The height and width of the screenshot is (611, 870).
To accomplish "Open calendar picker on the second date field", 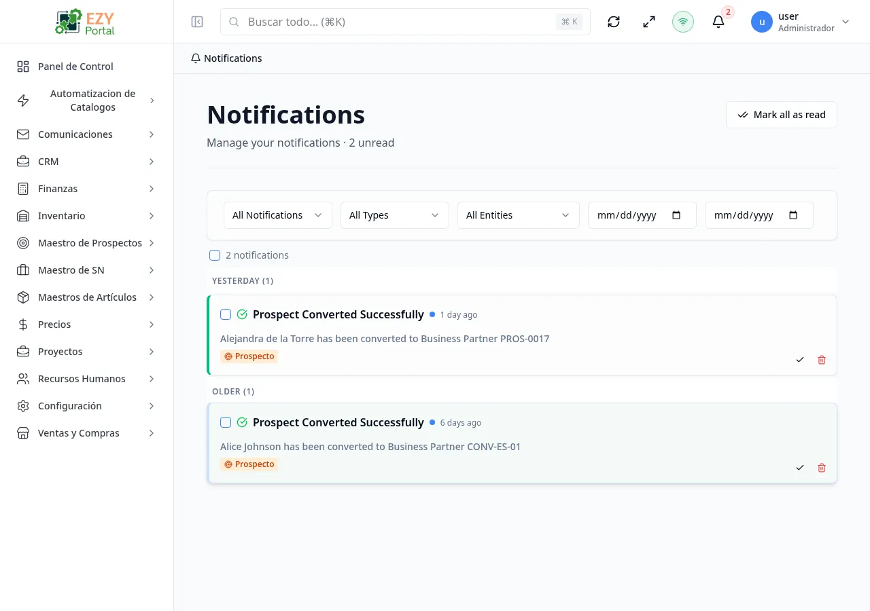I will click(793, 215).
